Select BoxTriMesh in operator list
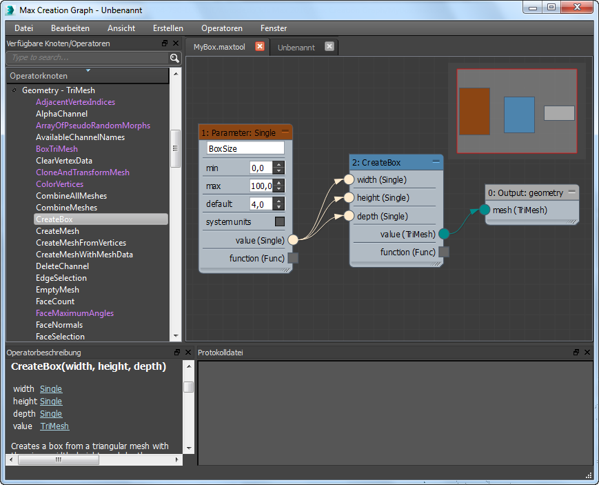The width and height of the screenshot is (599, 485). coord(57,149)
